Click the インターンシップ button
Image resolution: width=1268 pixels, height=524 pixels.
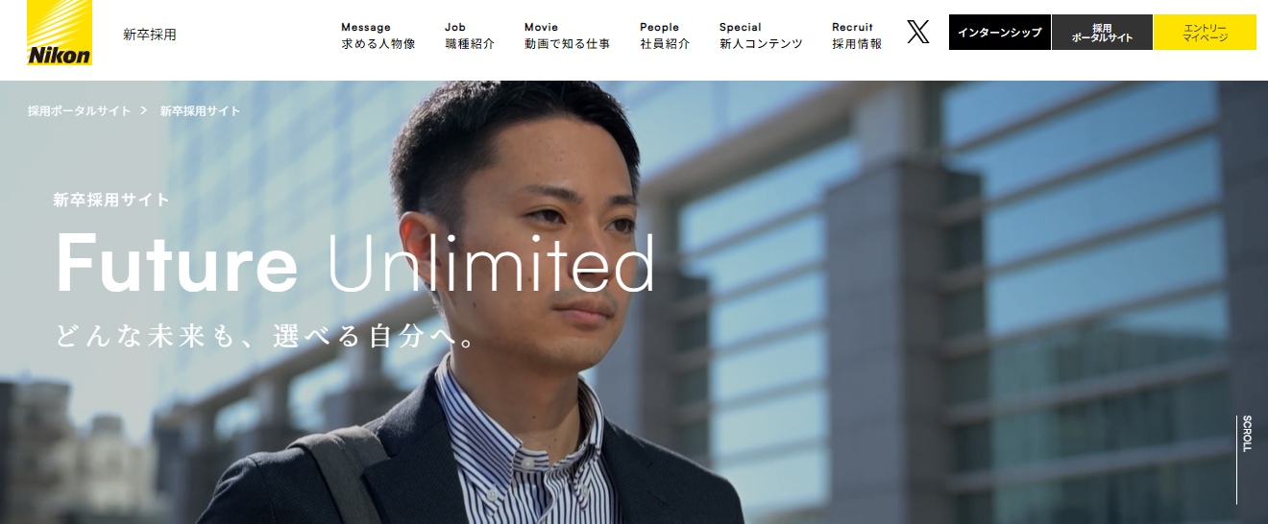[999, 33]
